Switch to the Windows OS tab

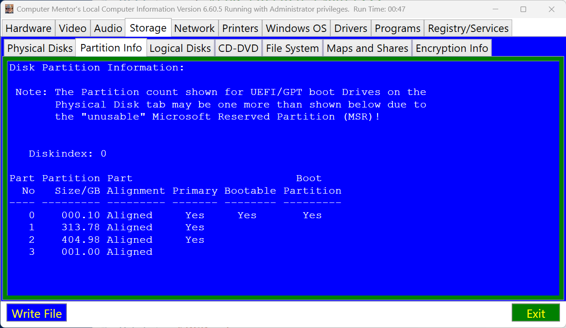pos(296,28)
